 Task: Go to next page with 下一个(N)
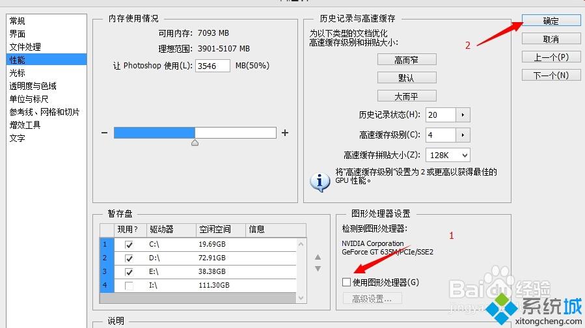click(551, 75)
